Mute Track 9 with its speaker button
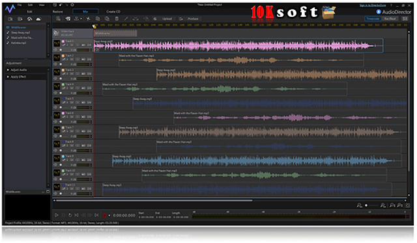Screen dimensions: 417x243 (x=83, y=160)
